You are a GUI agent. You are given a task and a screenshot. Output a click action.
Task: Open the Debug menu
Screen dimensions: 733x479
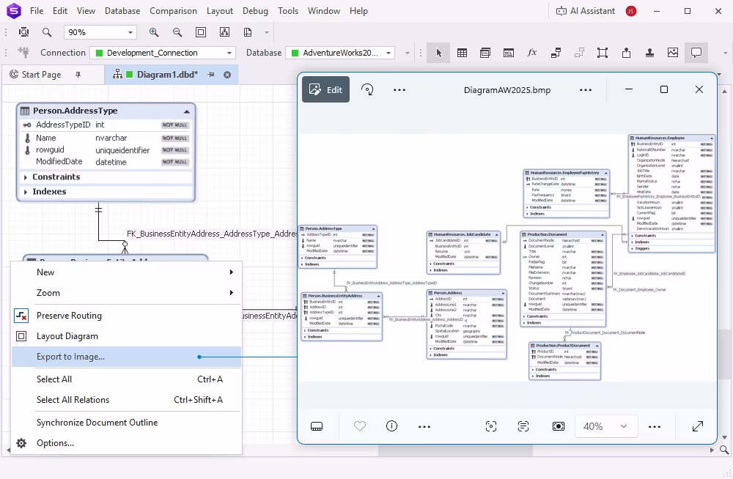click(255, 11)
